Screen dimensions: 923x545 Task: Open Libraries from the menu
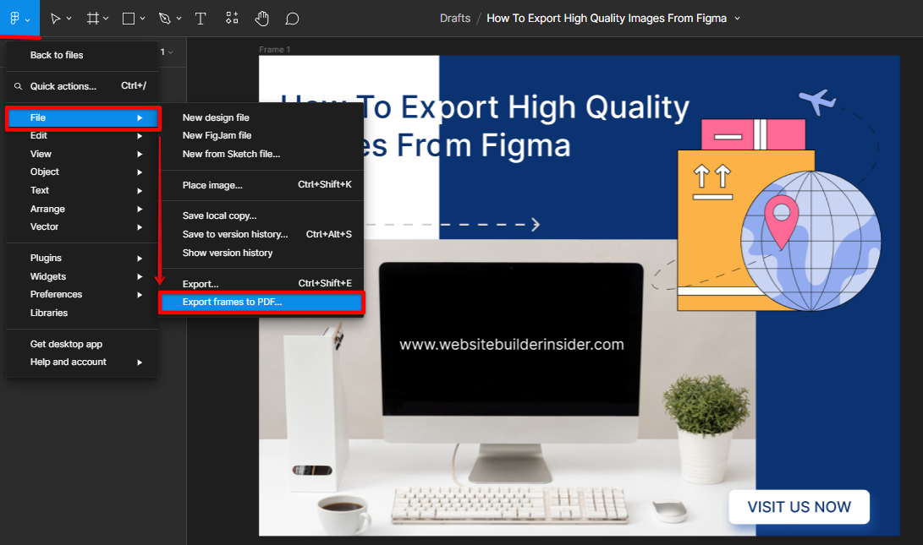(x=82, y=313)
